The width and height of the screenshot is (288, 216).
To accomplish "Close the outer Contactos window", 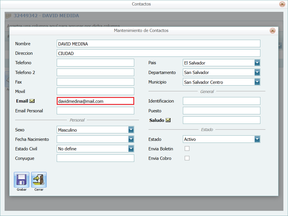I will [x=282, y=4].
